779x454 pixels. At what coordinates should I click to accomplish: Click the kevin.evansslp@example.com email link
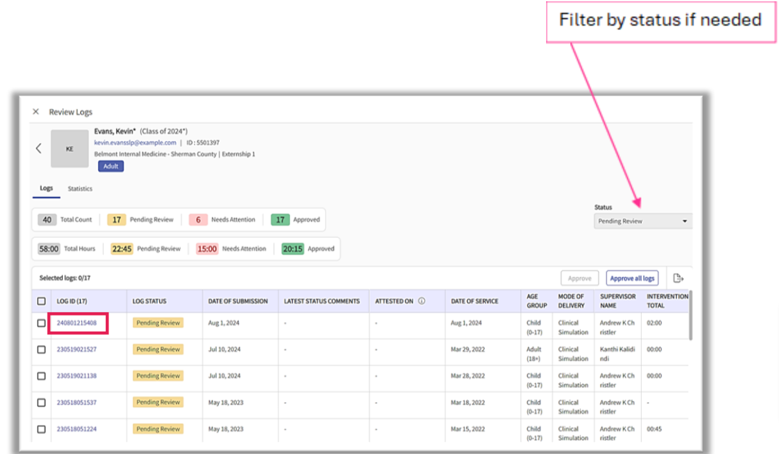(135, 142)
